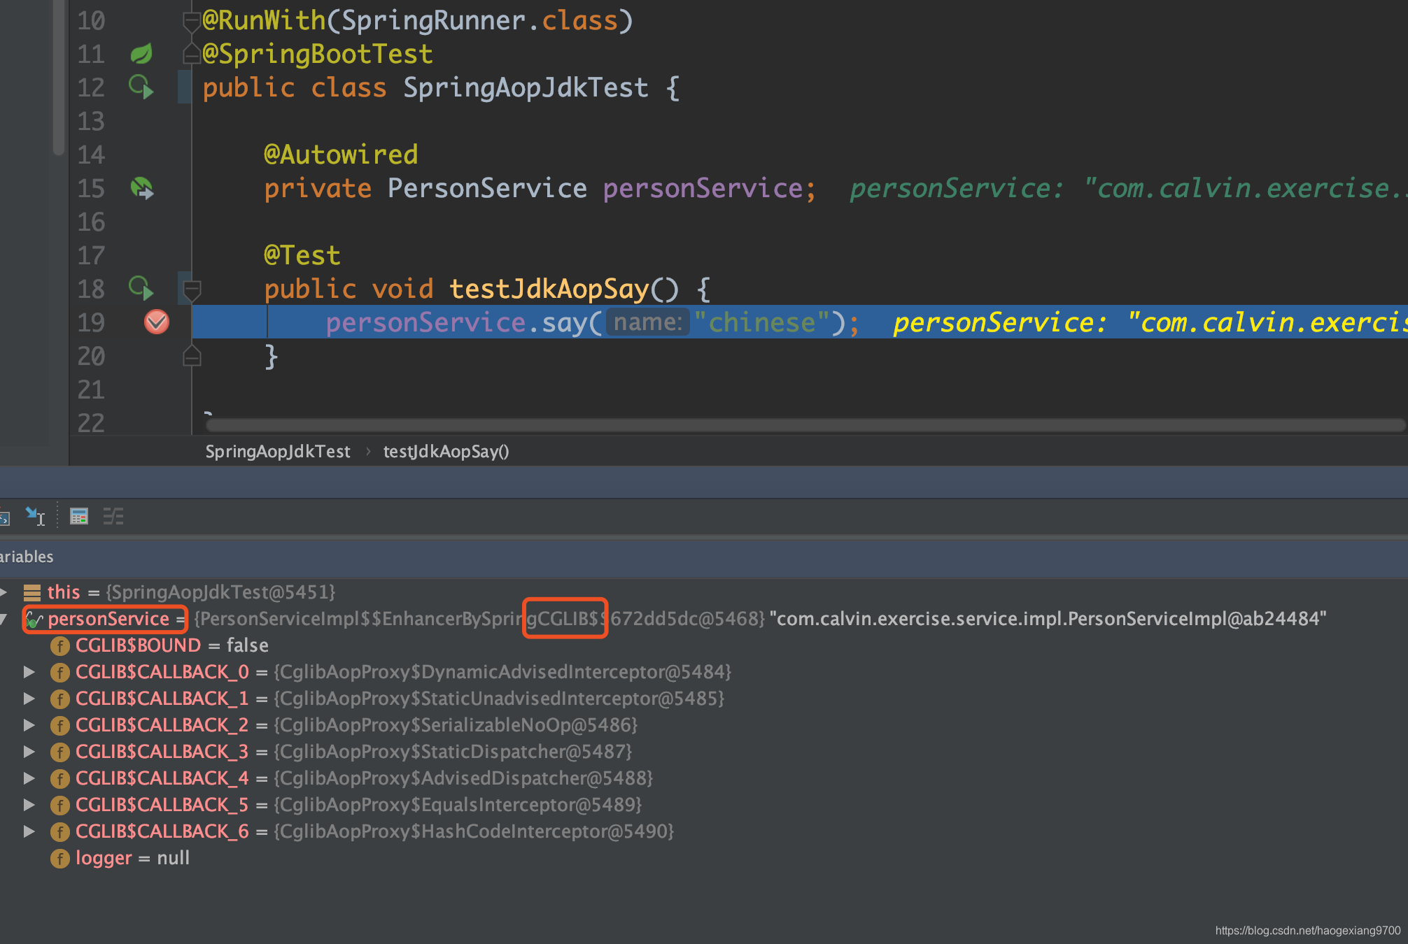1408x944 pixels.
Task: Click the stack frame icon beside 'this'
Action: (x=32, y=593)
